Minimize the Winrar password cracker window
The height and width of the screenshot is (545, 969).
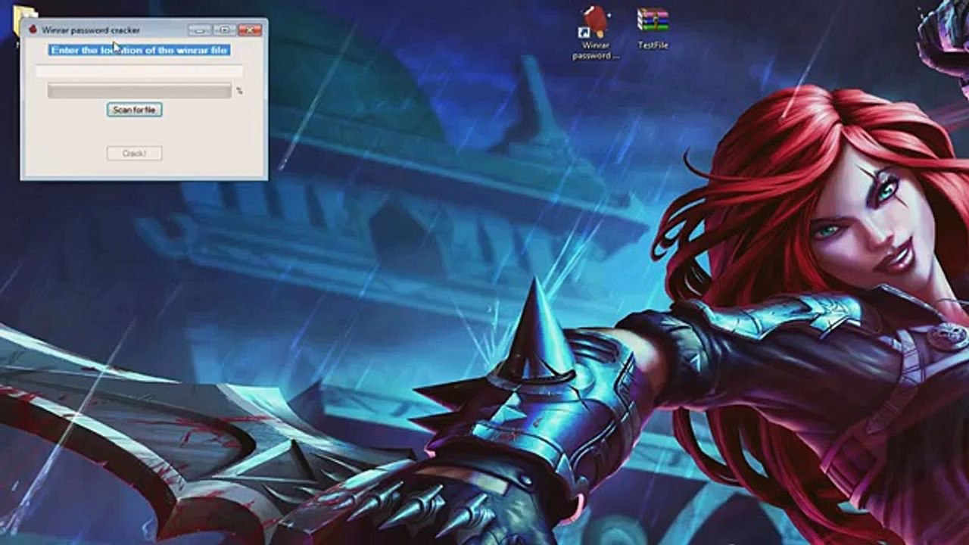(199, 30)
